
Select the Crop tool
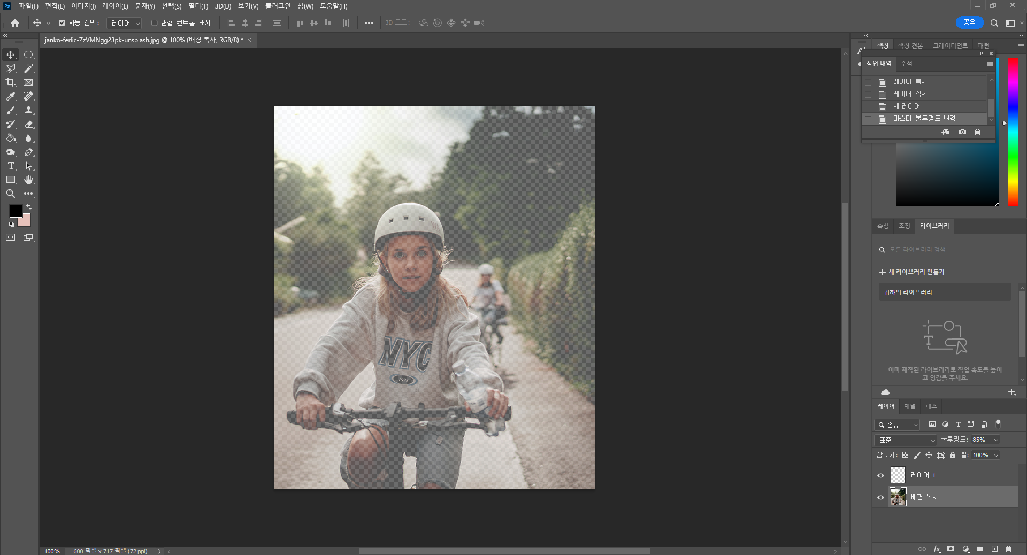pos(11,82)
